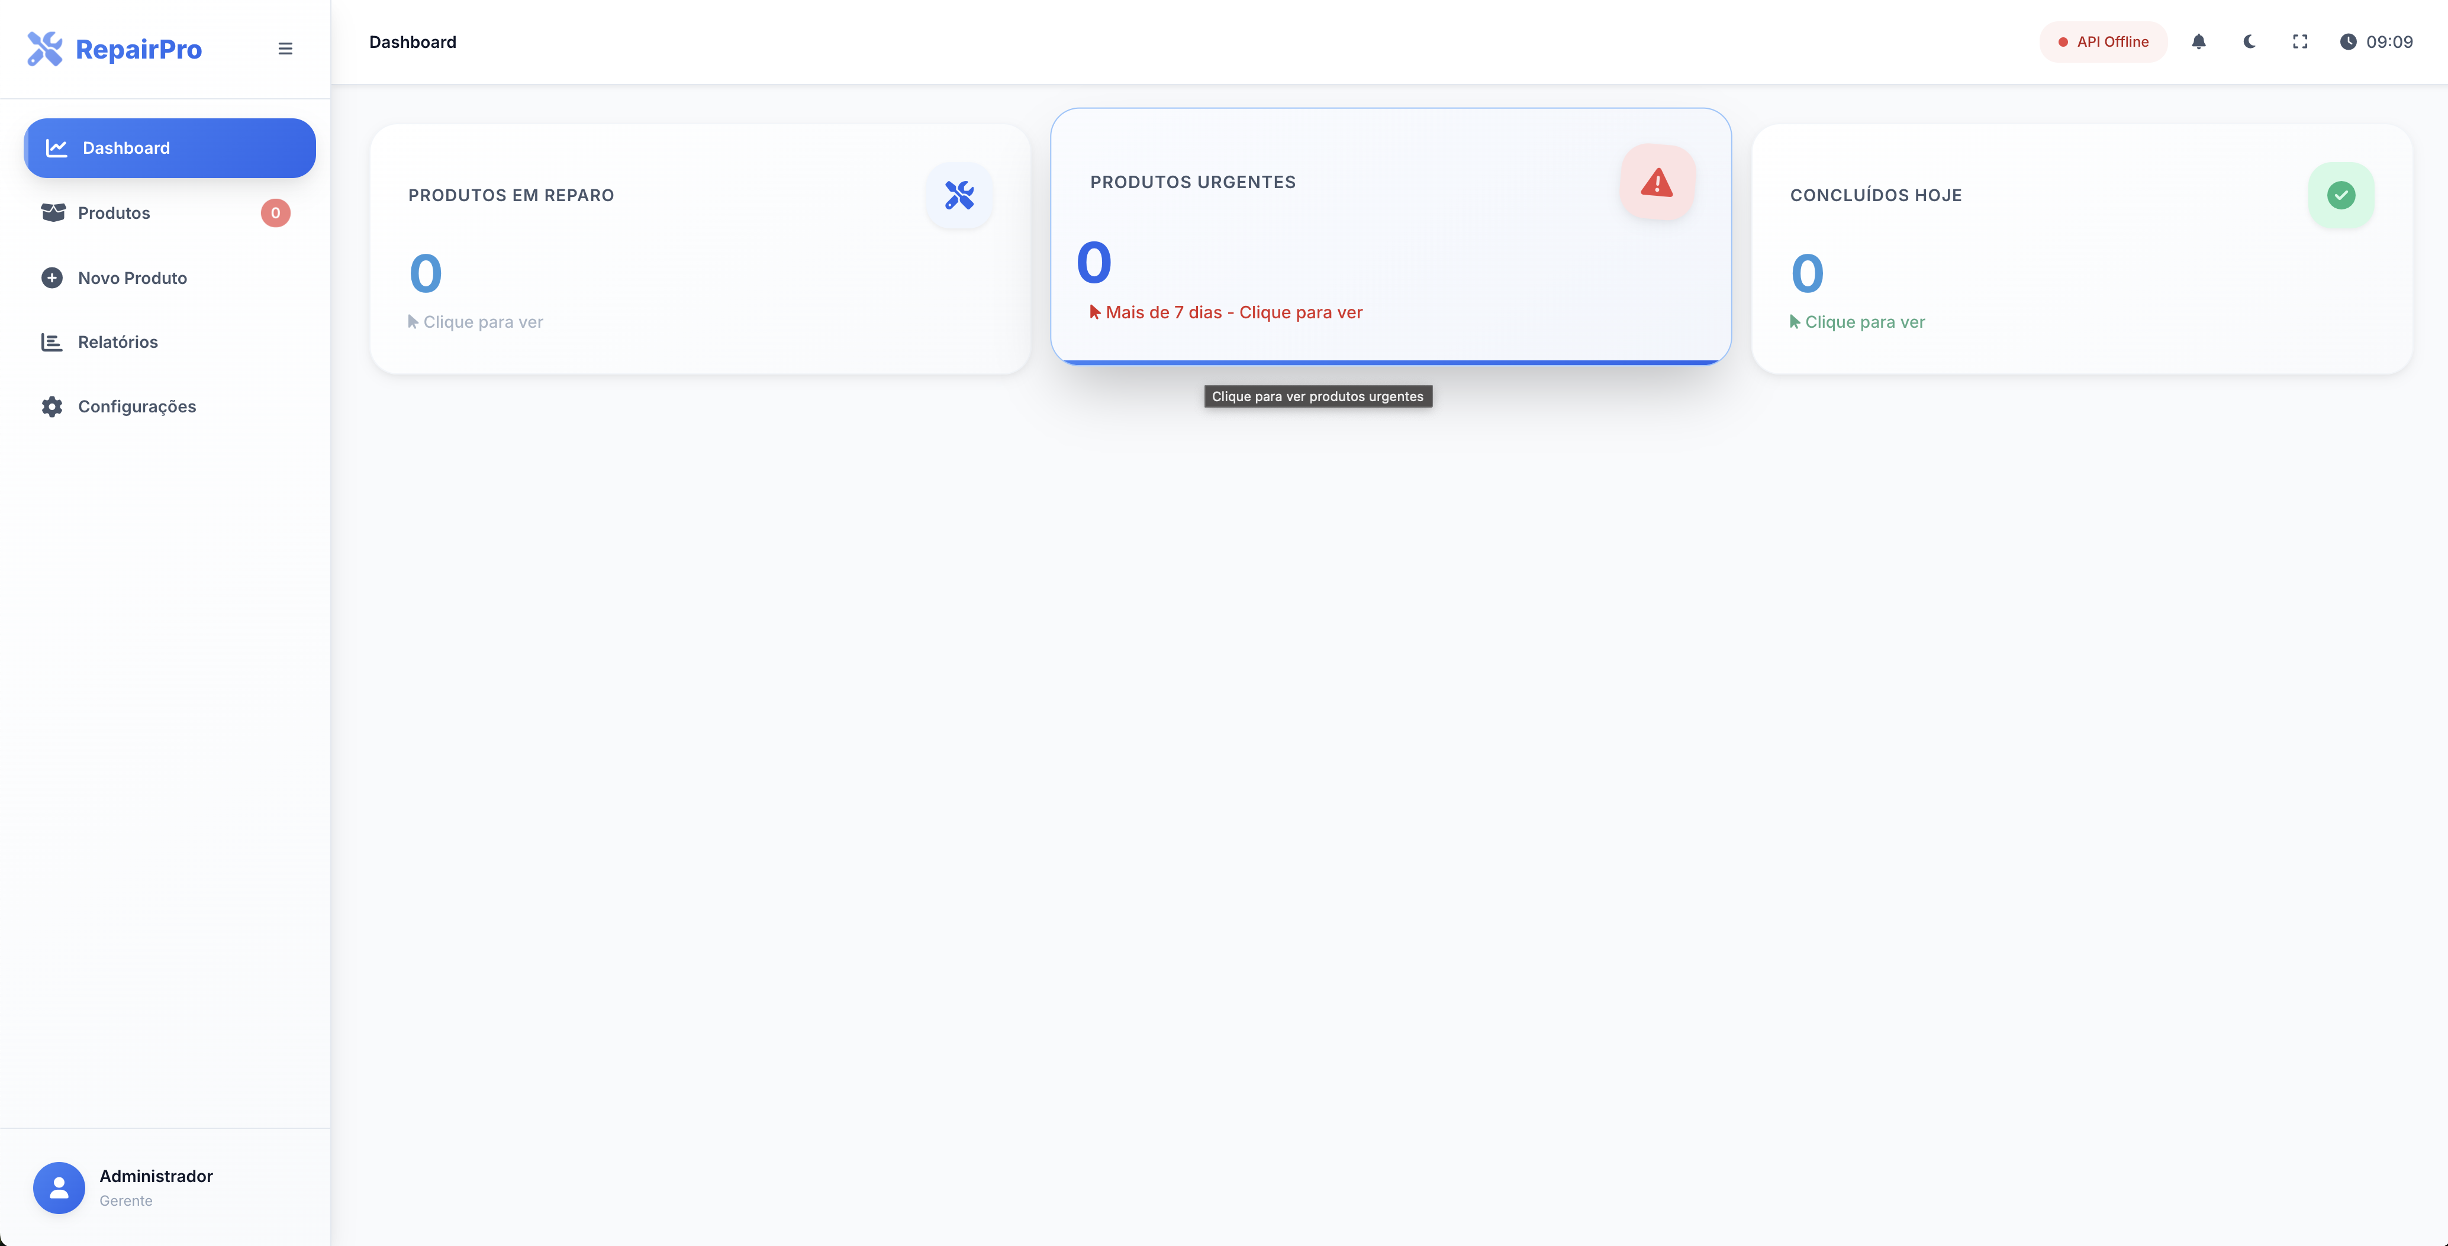Open the notifications bell icon
This screenshot has width=2448, height=1246.
tap(2198, 42)
